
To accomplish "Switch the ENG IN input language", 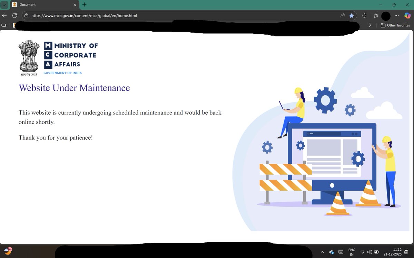I will coord(352,252).
